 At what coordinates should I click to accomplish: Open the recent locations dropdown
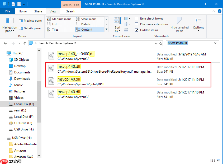tap(19, 43)
